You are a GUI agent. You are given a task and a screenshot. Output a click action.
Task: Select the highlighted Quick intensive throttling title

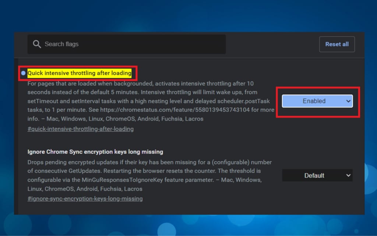[80, 73]
